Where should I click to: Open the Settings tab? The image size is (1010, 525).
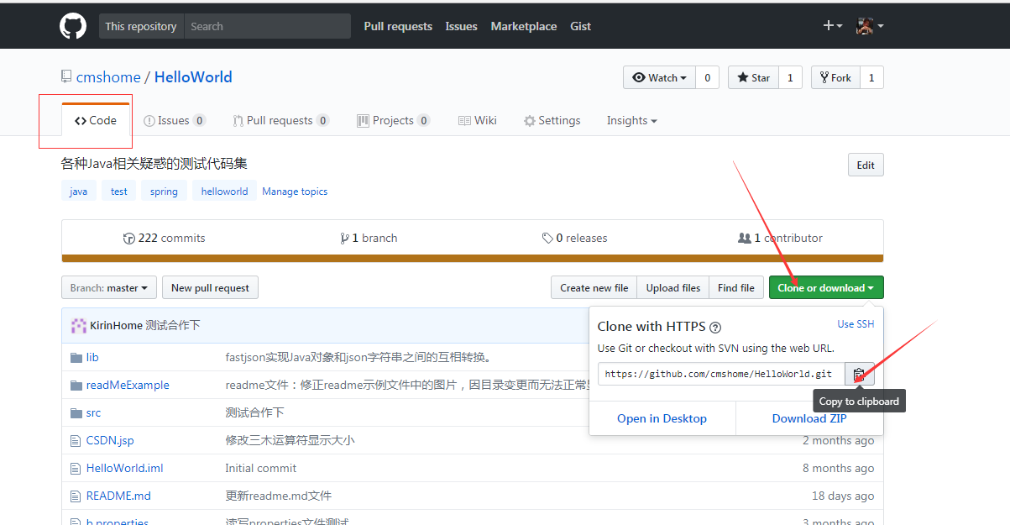click(x=552, y=120)
